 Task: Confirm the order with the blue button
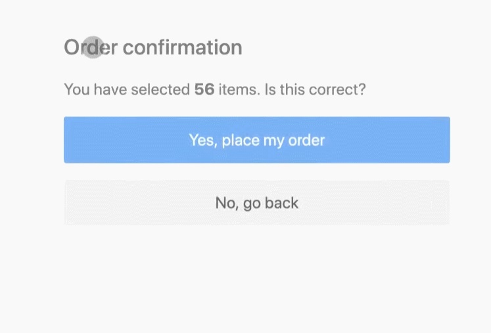point(256,140)
